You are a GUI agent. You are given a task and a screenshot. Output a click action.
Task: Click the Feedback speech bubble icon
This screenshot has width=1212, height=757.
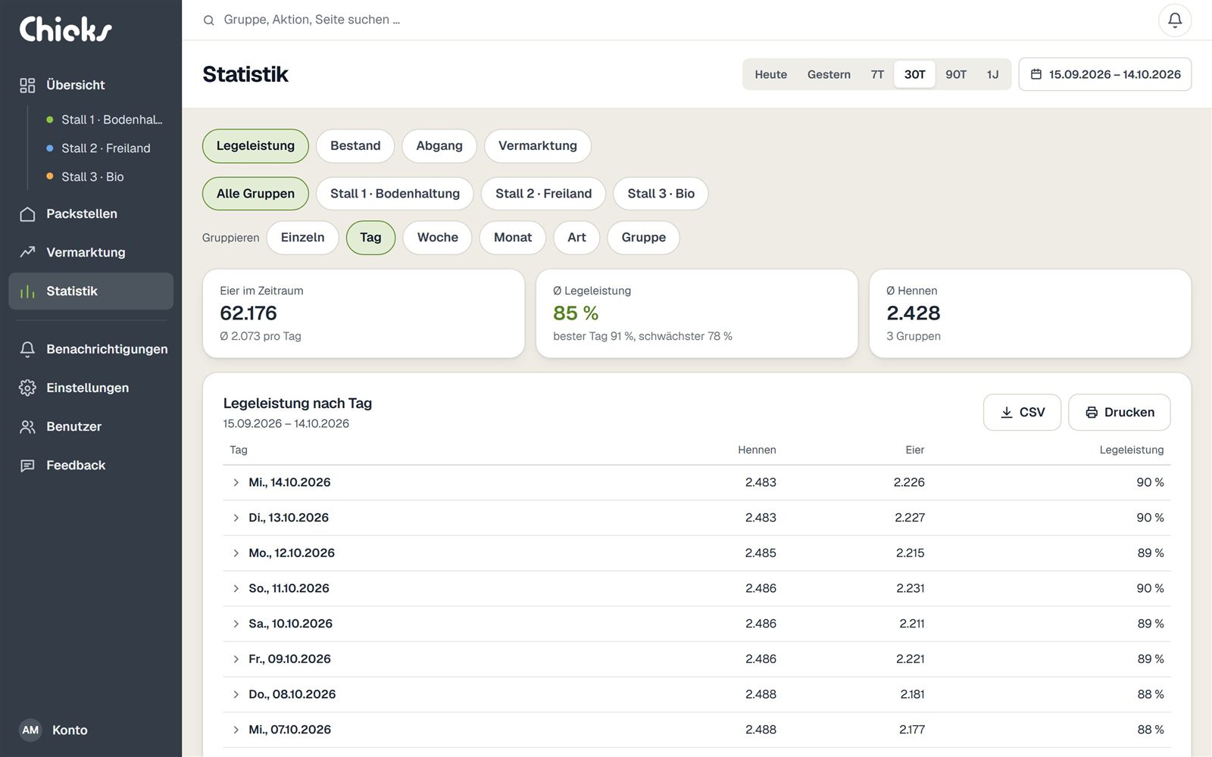(x=27, y=466)
